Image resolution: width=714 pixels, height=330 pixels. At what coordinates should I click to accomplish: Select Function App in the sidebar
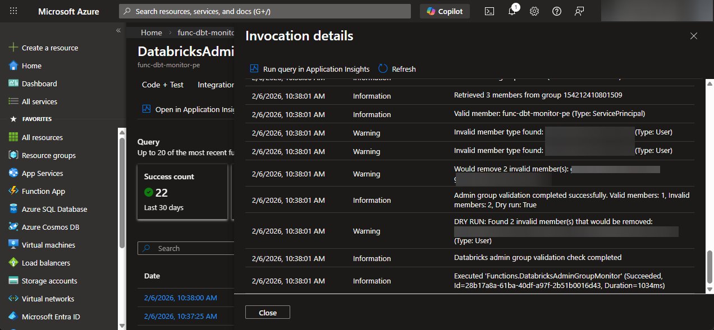pos(42,190)
